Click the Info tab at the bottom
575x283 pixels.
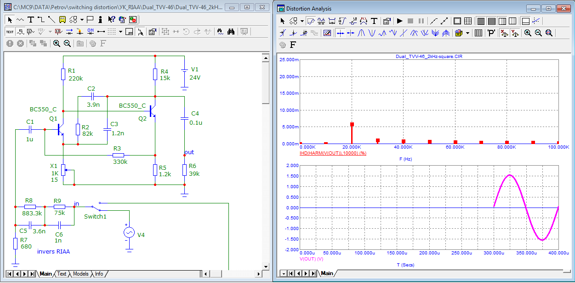point(99,274)
